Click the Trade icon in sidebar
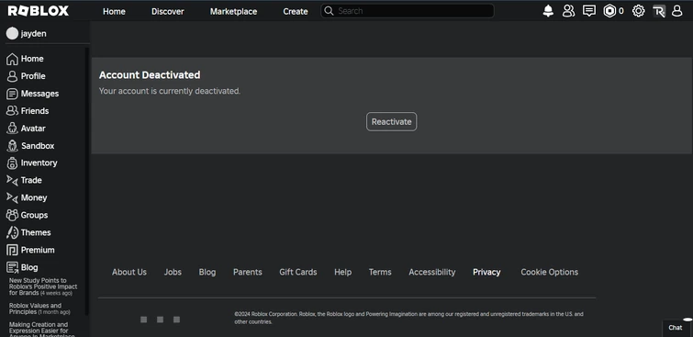 [12, 180]
